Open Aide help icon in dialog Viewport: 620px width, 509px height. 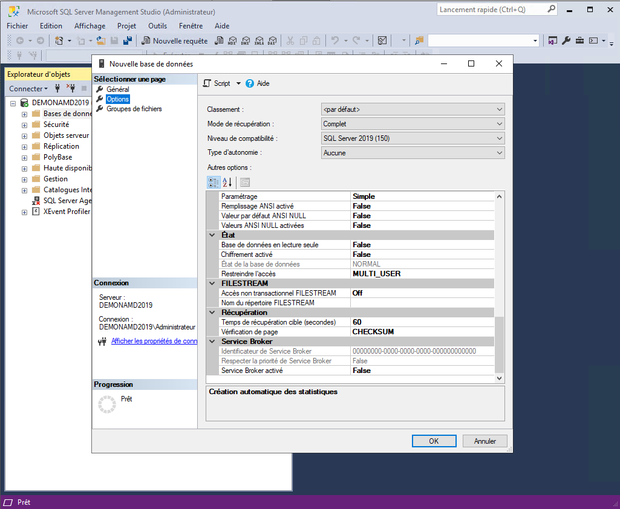pyautogui.click(x=250, y=83)
